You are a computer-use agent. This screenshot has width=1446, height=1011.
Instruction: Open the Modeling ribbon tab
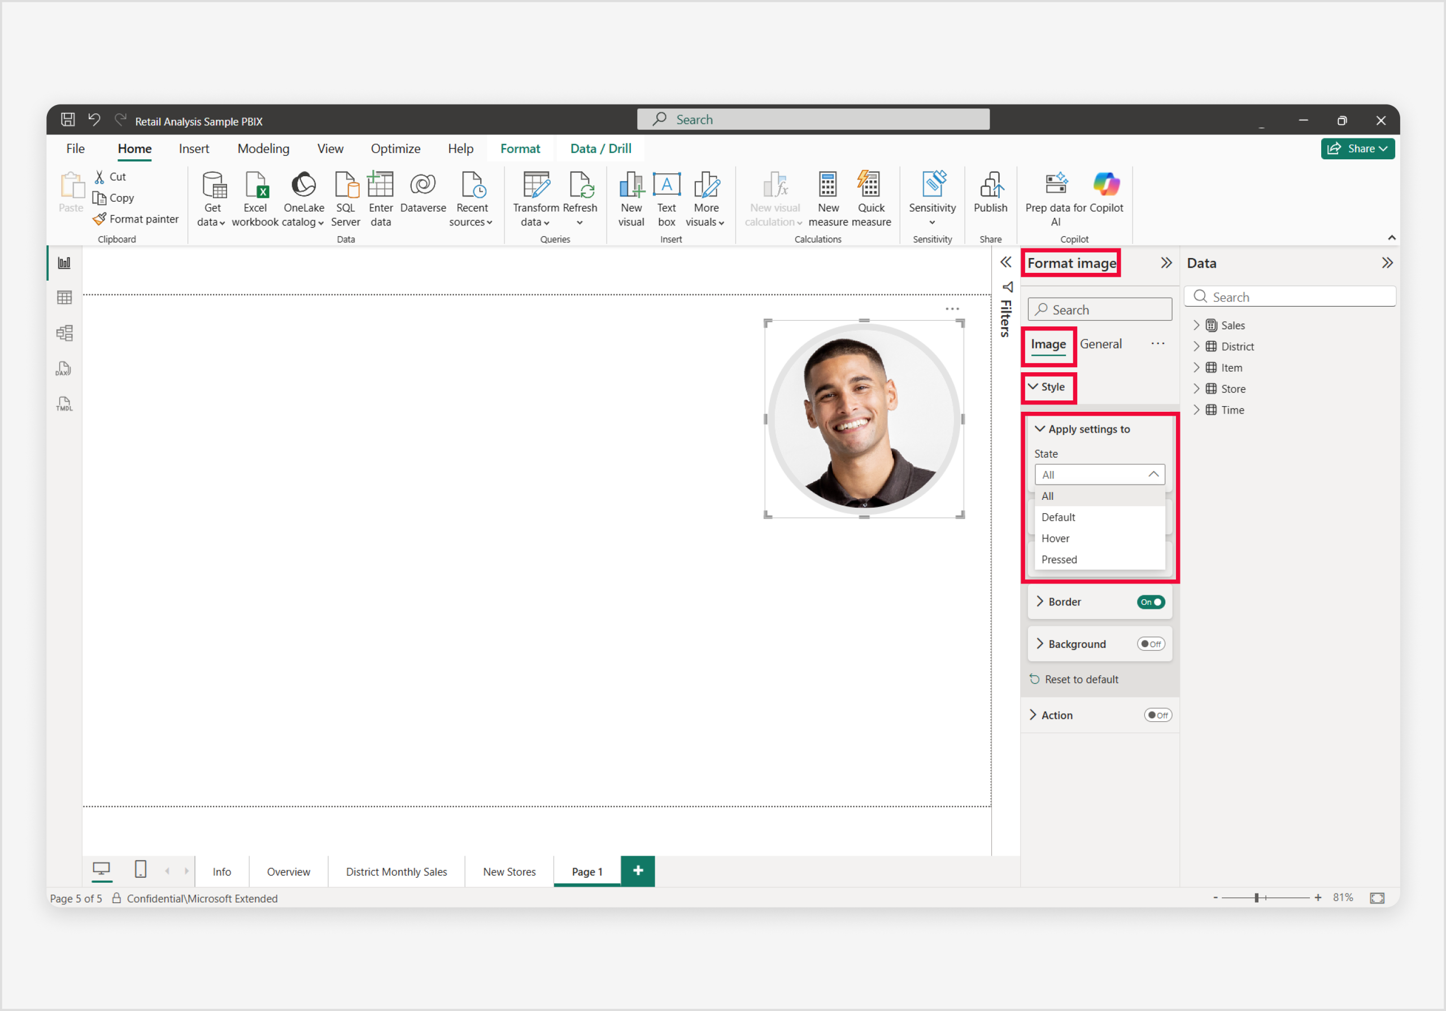(x=263, y=149)
